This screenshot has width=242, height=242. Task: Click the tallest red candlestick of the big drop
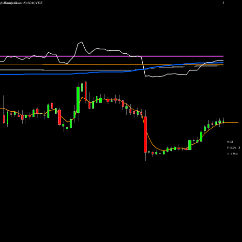click(x=145, y=135)
